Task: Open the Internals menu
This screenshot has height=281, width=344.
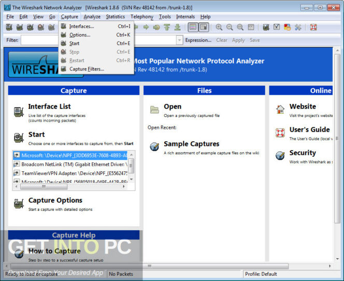Action: point(185,17)
